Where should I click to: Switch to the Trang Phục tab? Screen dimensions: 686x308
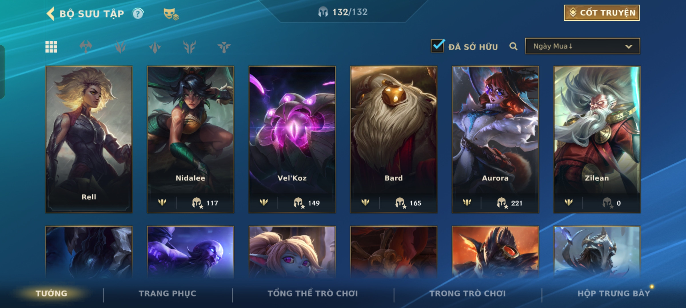click(167, 293)
